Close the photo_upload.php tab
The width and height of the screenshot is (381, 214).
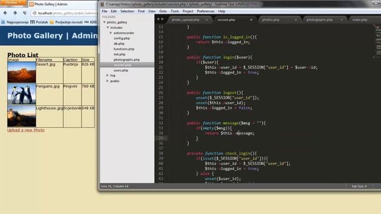(x=207, y=20)
